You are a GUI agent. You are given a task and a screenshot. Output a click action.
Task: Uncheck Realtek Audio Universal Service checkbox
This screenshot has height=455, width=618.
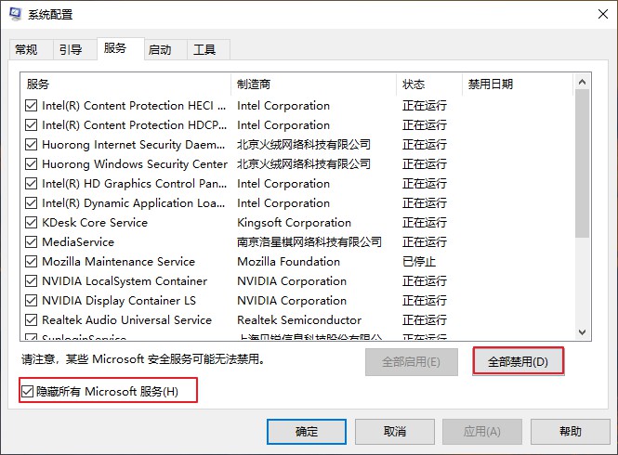(32, 319)
